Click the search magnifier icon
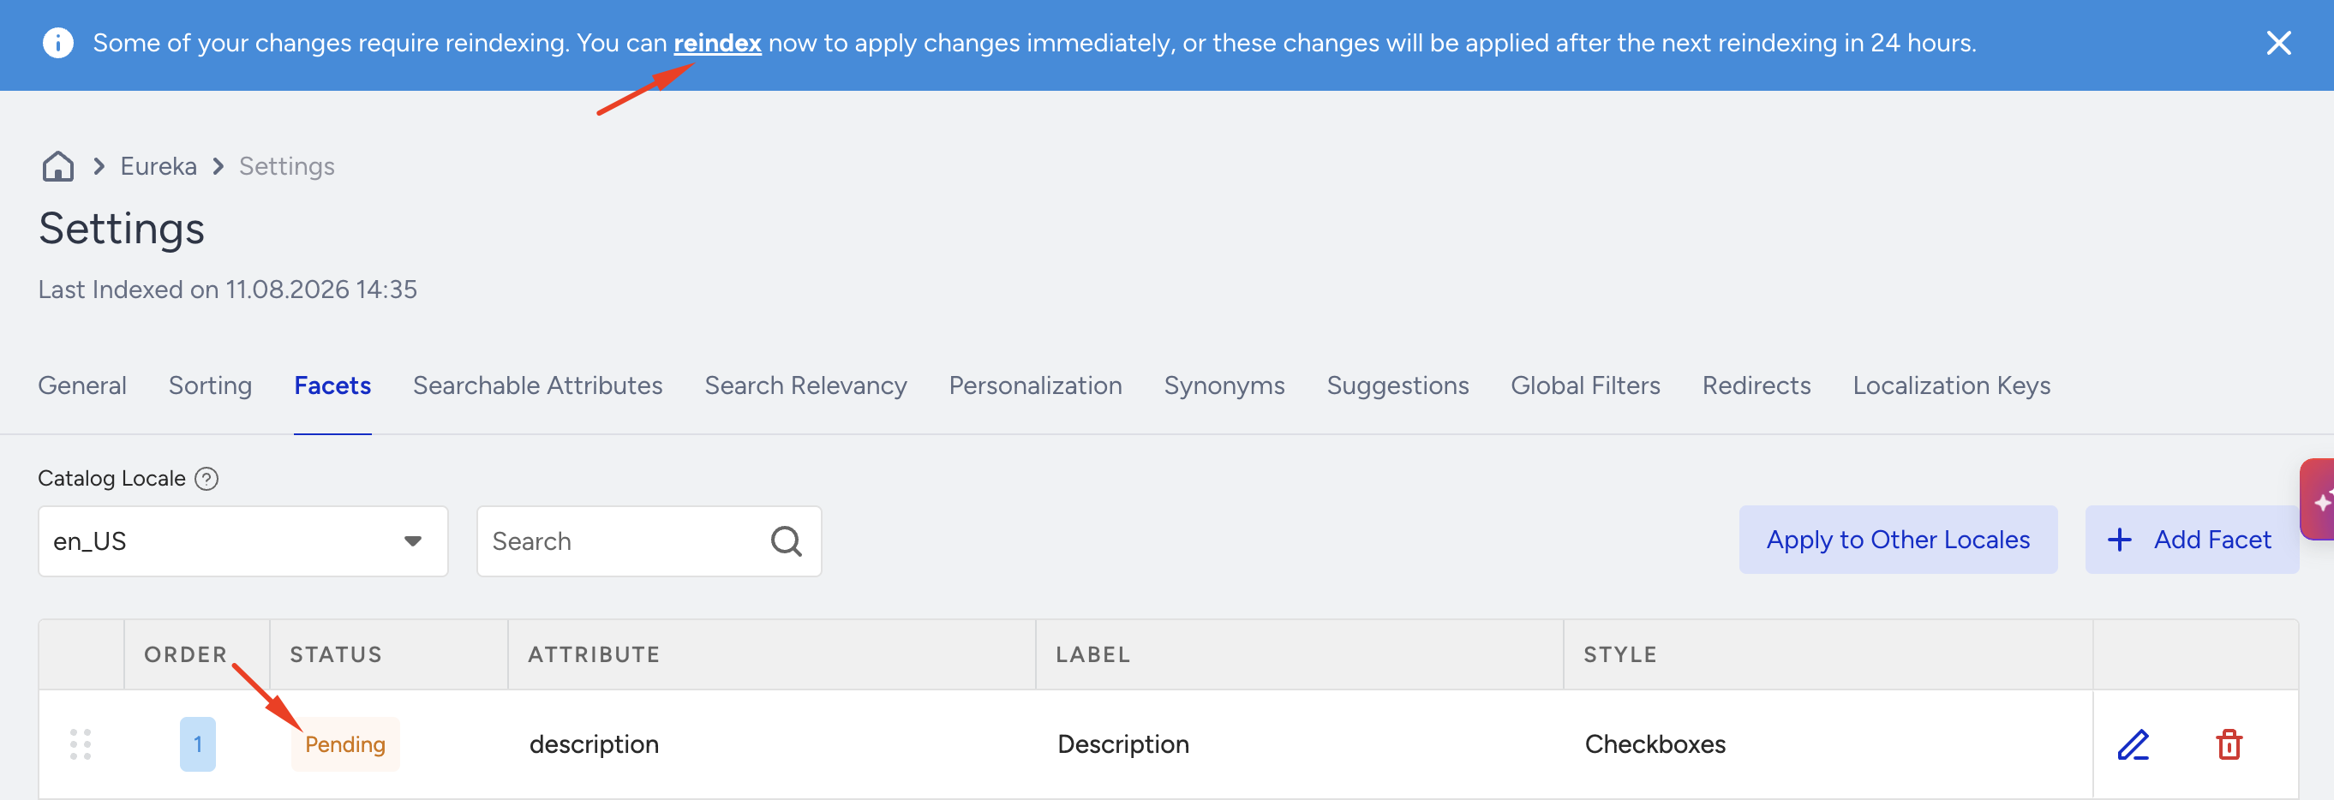Screen dimensions: 2334x800 786,542
